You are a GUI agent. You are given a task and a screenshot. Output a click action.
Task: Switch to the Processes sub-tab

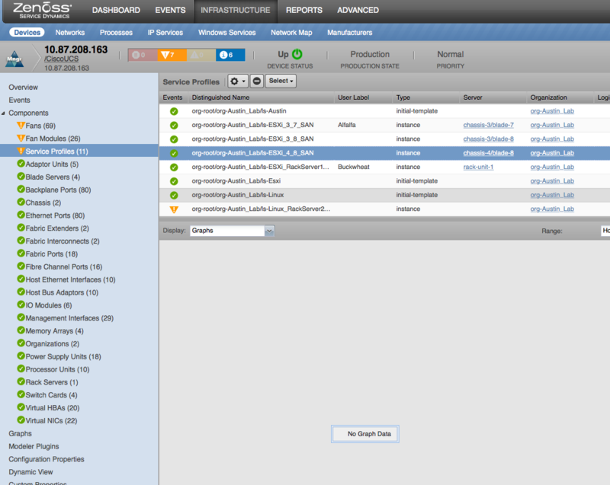[116, 33]
